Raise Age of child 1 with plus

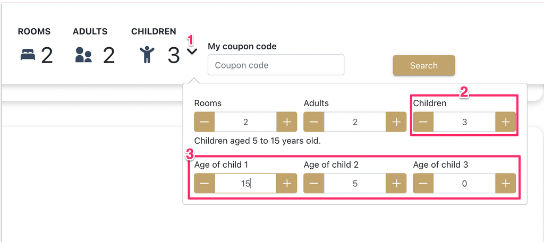286,183
